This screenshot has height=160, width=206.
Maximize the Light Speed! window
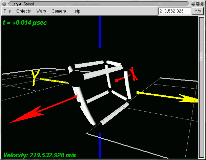click(198, 4)
